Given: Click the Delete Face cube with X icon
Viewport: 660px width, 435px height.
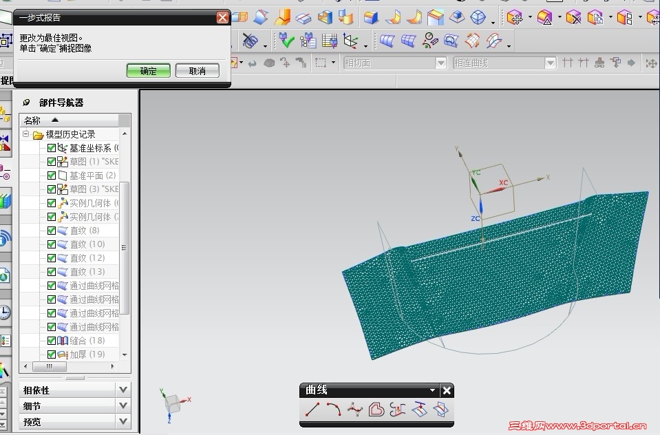Looking at the screenshot, I should pos(573,18).
